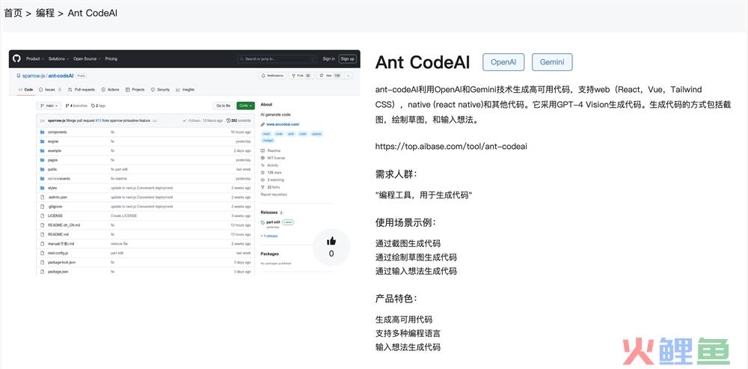Expand the Product menu in header
748x369 pixels.
point(34,58)
